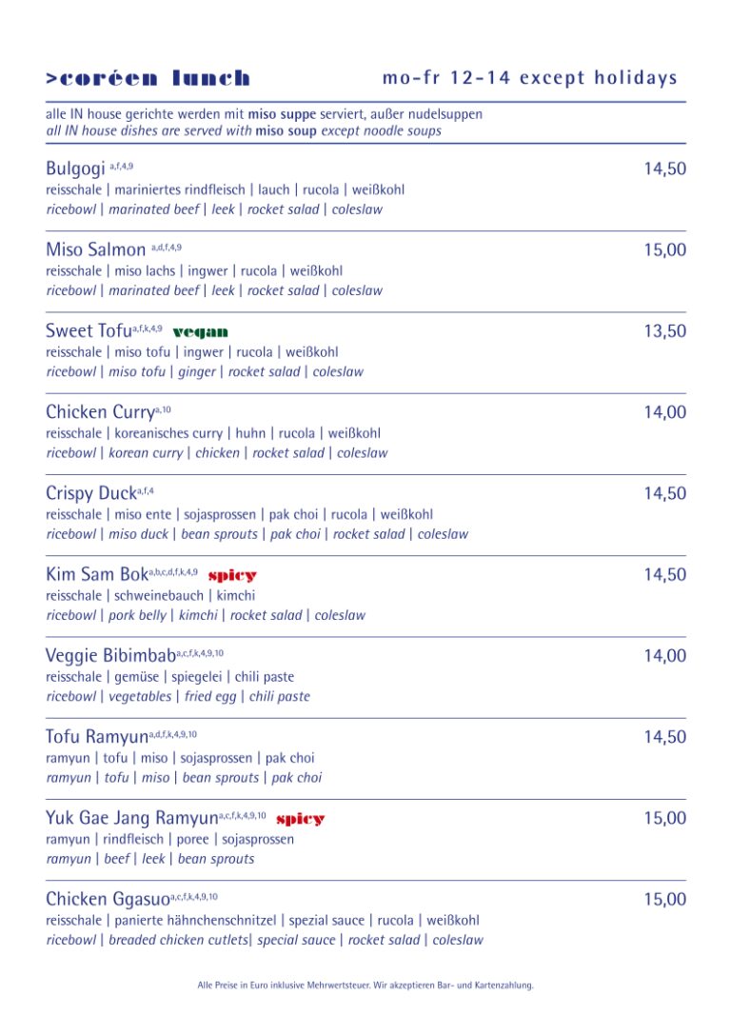Select the Kim Sam Bok dish title
Screen dimensions: 731x1035
click(x=97, y=574)
